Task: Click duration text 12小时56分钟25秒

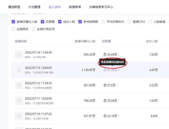Action: click(43, 103)
